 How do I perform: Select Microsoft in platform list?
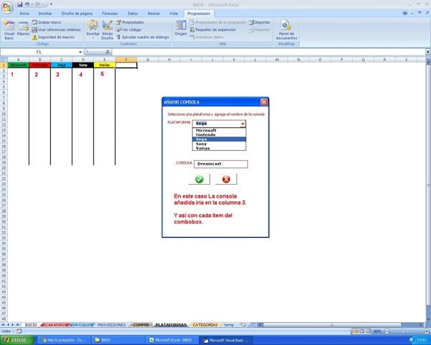click(x=219, y=130)
